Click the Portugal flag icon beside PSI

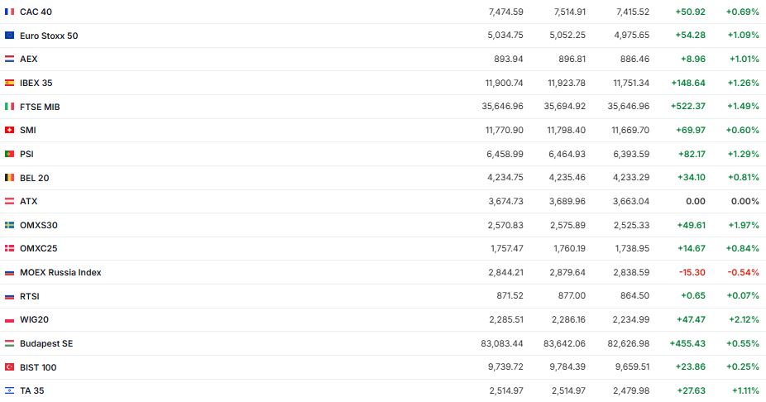coord(9,154)
